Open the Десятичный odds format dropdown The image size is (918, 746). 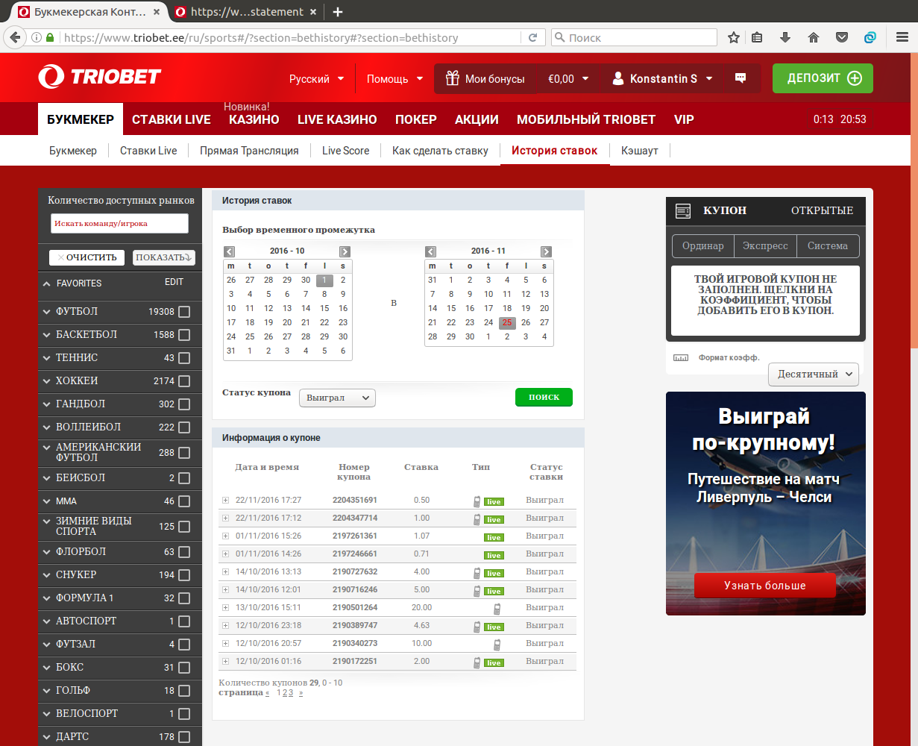click(x=814, y=374)
